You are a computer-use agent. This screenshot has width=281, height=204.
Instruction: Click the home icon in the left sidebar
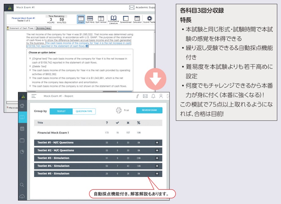click(22, 106)
